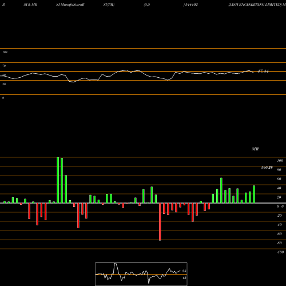Click the -60 label on the MR axis

tap(279, 234)
